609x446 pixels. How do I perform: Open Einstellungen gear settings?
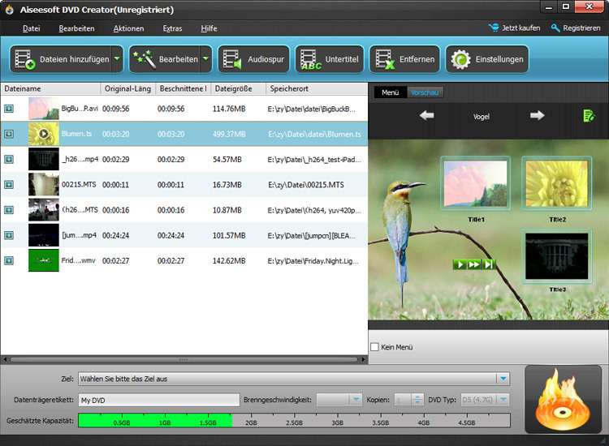pos(488,59)
